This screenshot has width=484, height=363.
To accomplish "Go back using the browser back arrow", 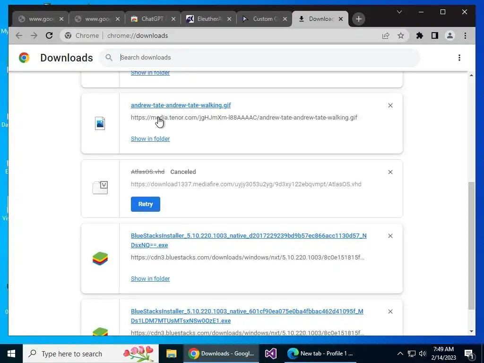I will point(19,35).
